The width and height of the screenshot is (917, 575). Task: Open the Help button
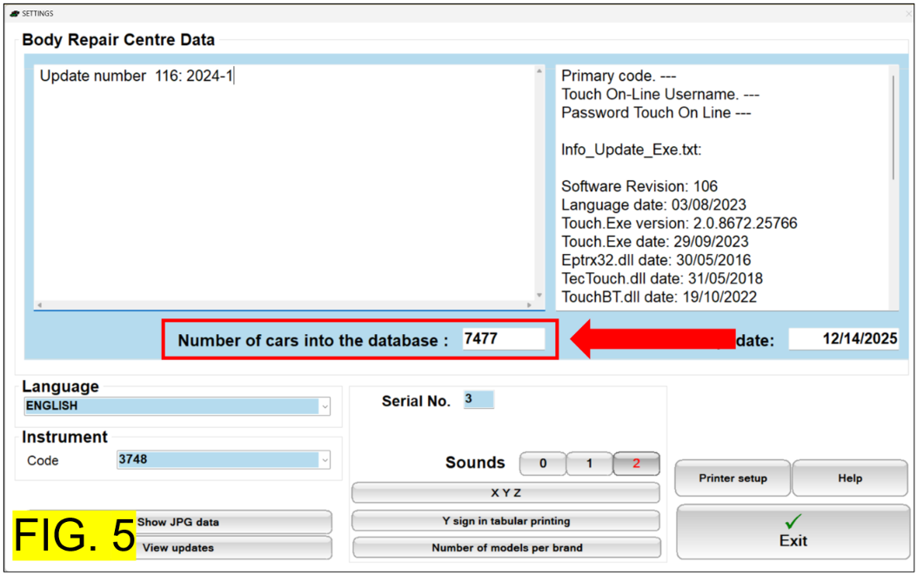pos(850,478)
